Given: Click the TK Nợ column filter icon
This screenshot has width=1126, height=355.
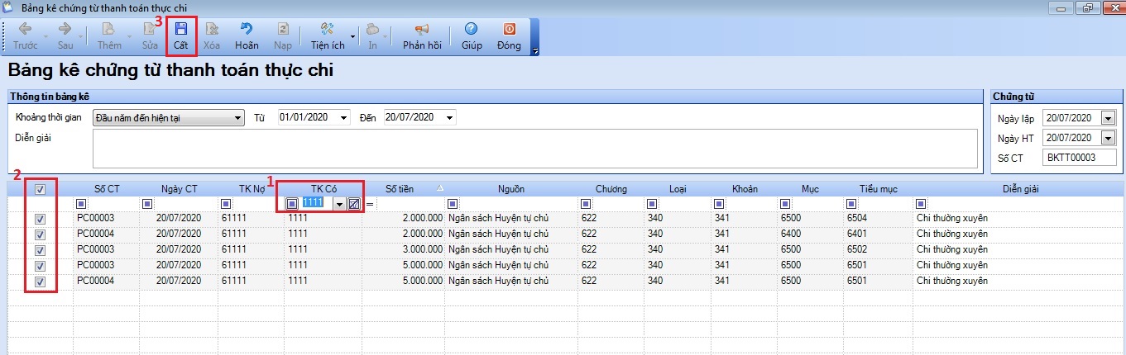Looking at the screenshot, I should 226,204.
